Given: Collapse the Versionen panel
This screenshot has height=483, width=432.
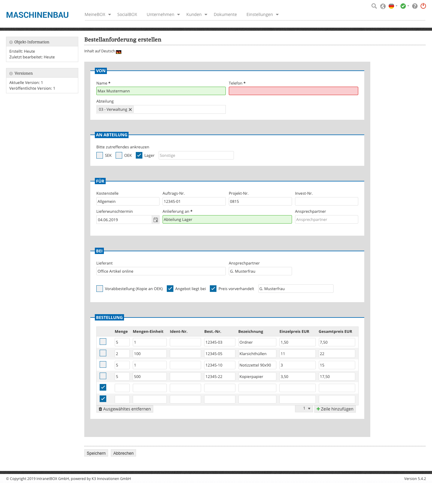Looking at the screenshot, I should pyautogui.click(x=11, y=73).
